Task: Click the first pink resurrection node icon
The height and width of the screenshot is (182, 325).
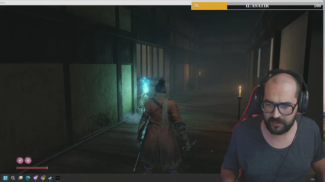Action: tap(20, 160)
